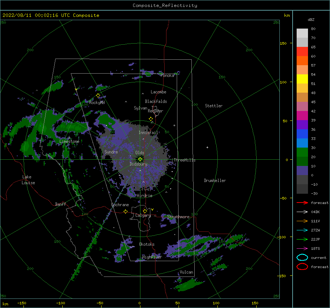The height and width of the screenshot is (308, 330).
Task: Click the Airdrie label
Action: pyautogui.click(x=144, y=196)
